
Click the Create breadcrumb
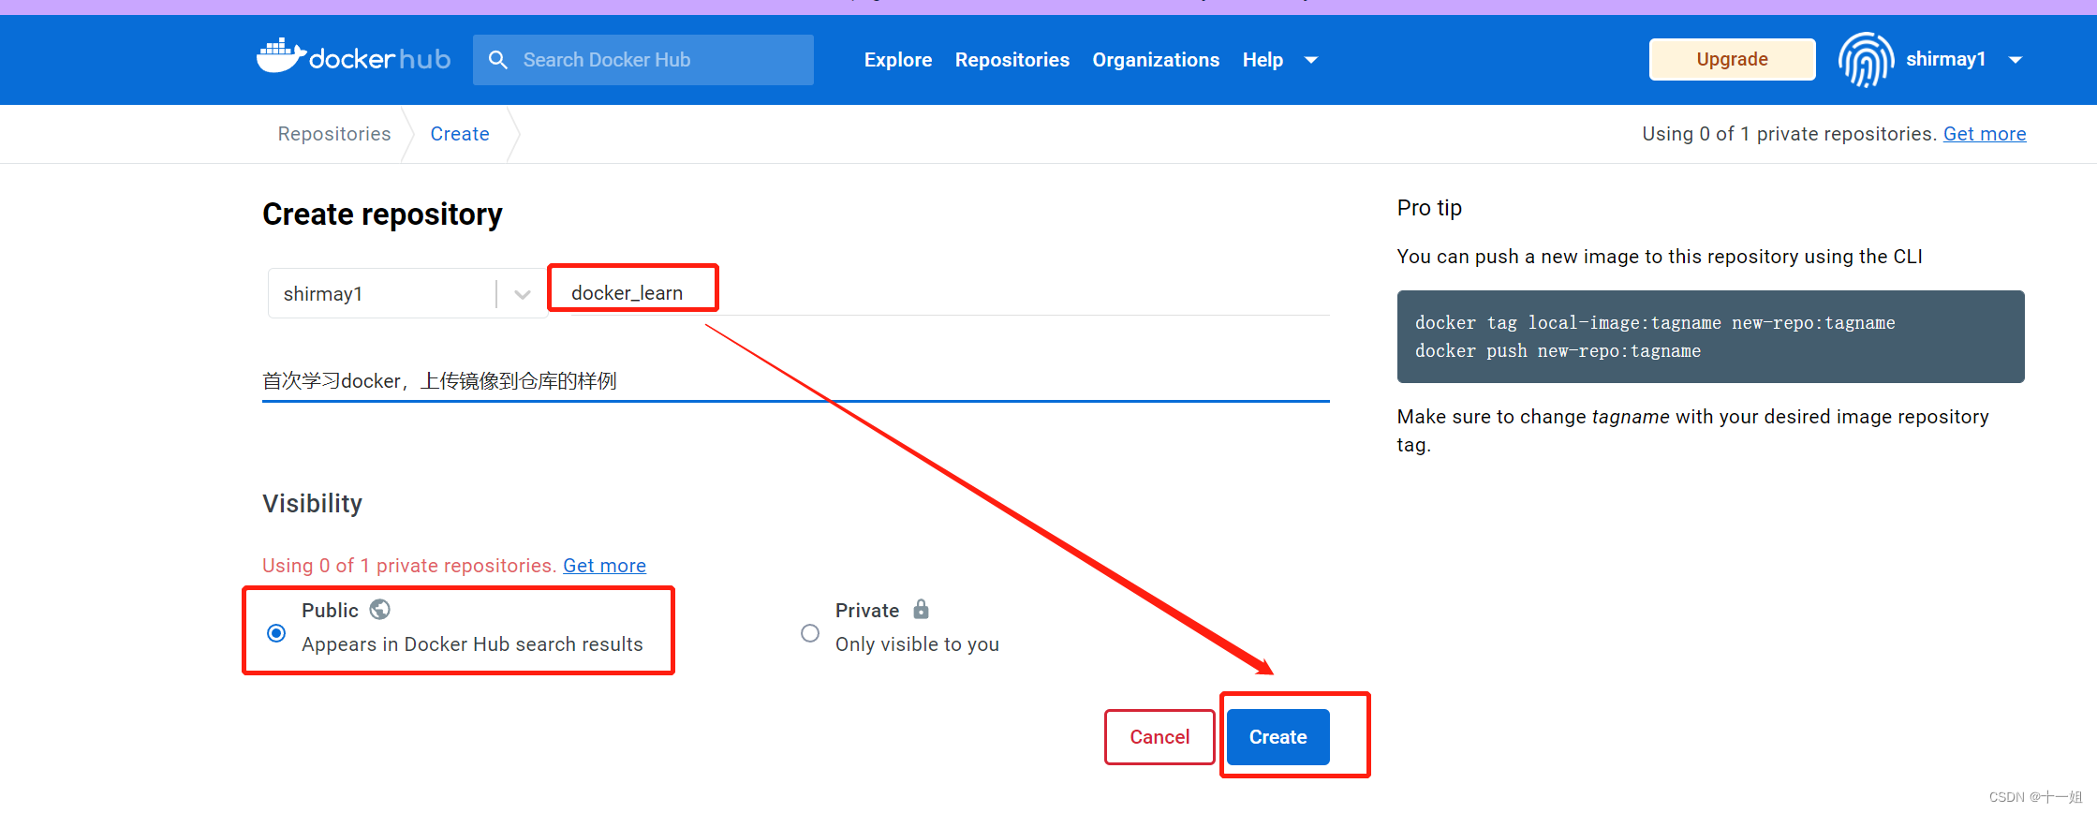click(460, 134)
